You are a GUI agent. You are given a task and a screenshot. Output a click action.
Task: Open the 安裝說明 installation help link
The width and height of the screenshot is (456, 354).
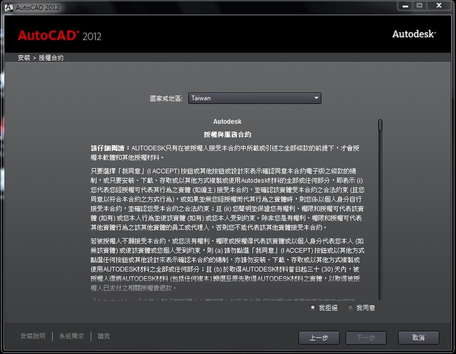point(33,336)
